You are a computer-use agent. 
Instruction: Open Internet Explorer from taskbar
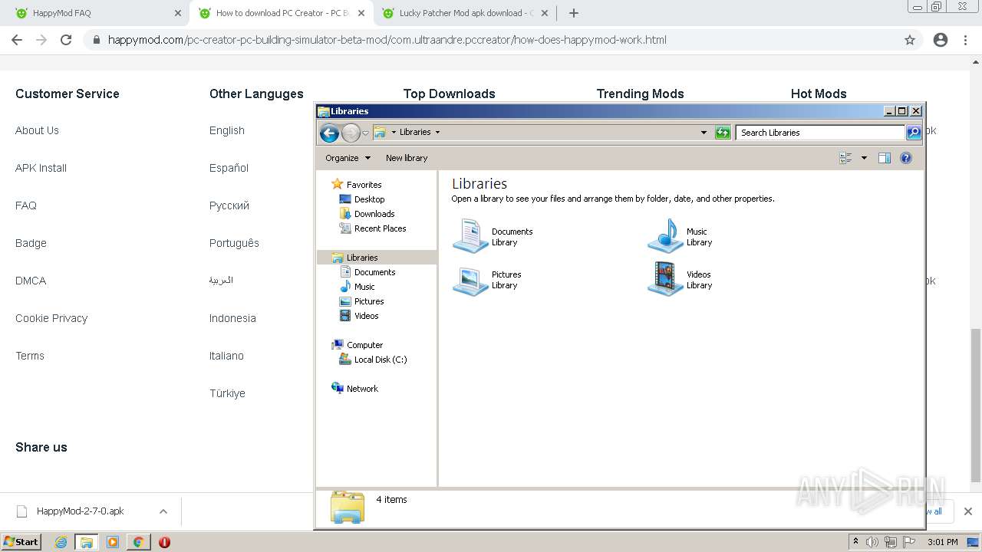click(x=61, y=542)
